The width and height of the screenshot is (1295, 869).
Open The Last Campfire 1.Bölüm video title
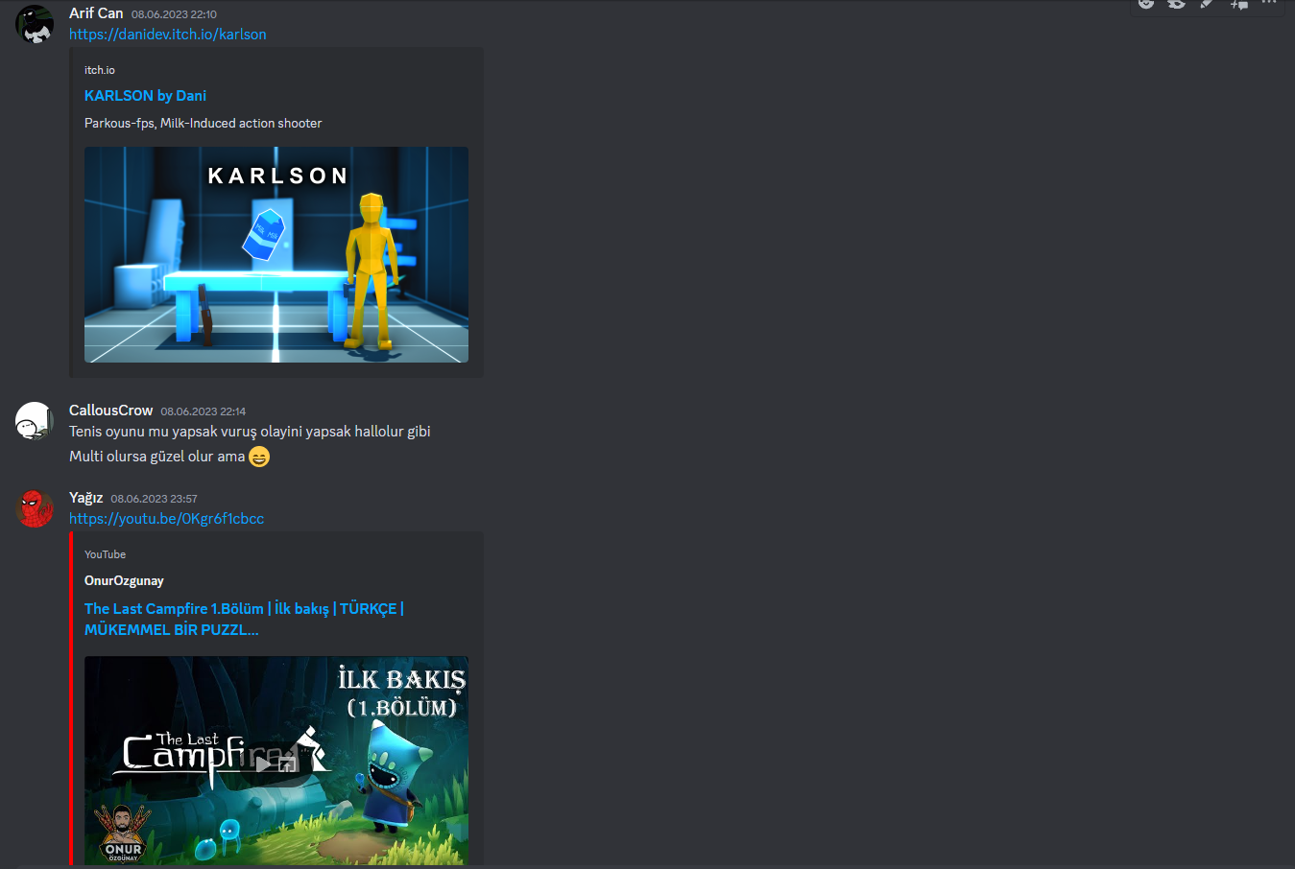[244, 620]
